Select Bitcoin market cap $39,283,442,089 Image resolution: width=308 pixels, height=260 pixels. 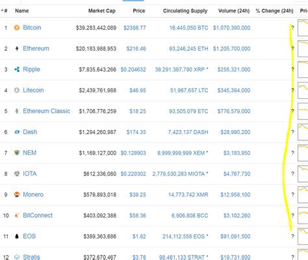(x=96, y=28)
